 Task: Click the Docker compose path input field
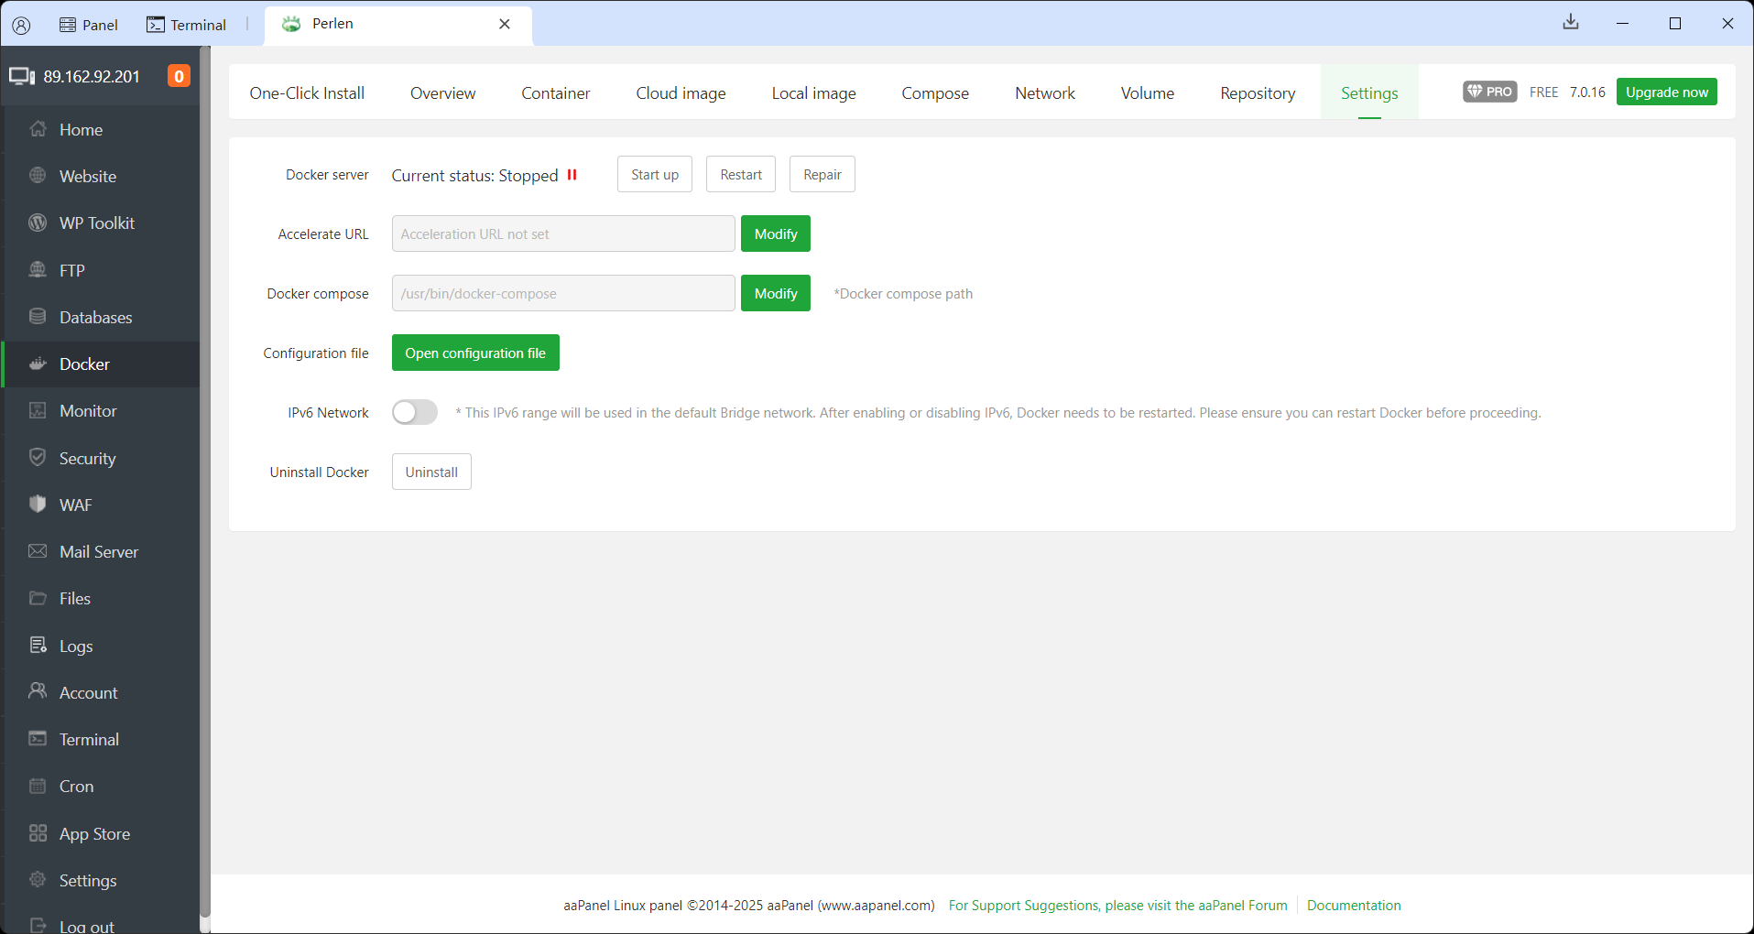coord(562,294)
